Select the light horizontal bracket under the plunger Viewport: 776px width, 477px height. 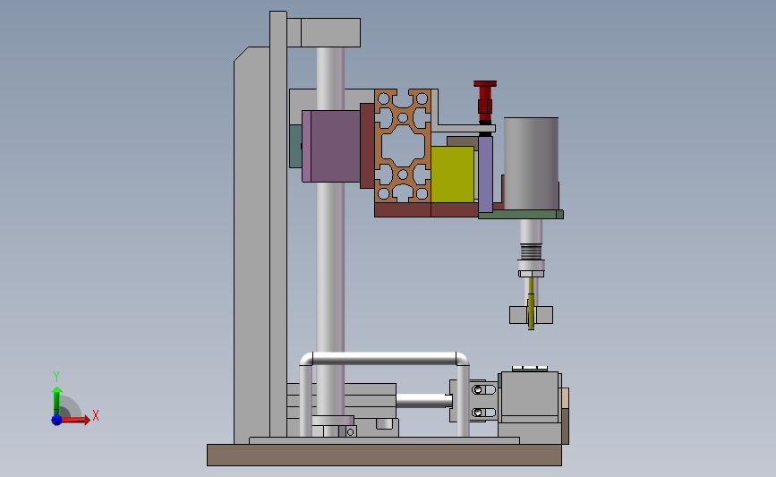465,129
